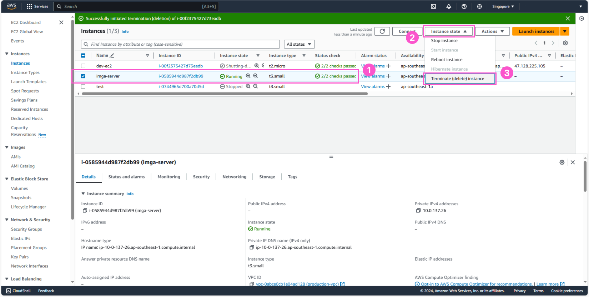589x297 pixels.
Task: Add alarm plus icon for imga-server
Action: (x=388, y=76)
